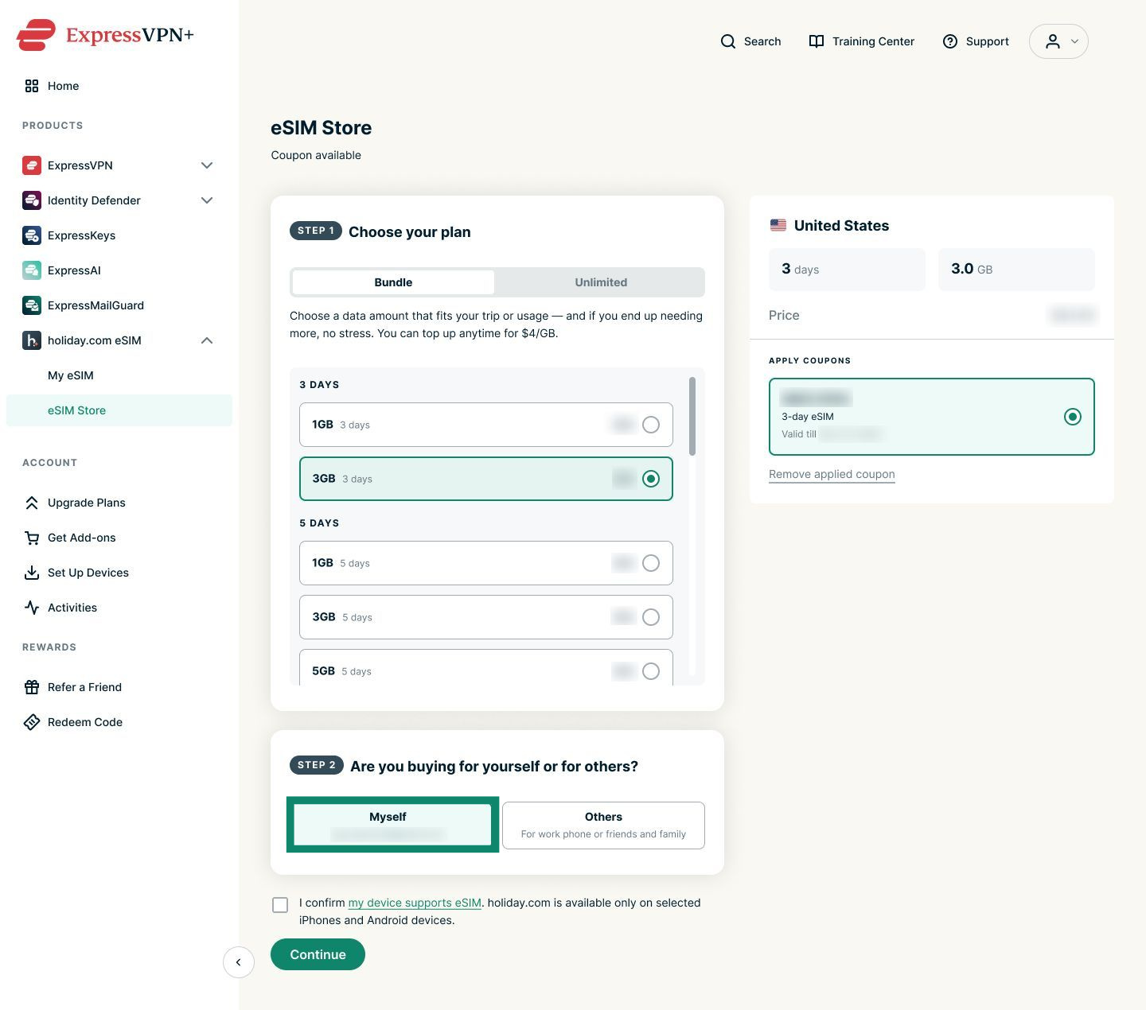The image size is (1146, 1010).
Task: Open ExpressMailGuard from the sidebar
Action: tap(95, 305)
